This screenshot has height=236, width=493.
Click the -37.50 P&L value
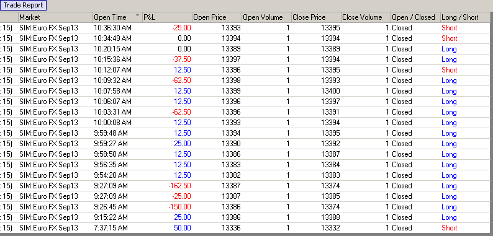click(x=181, y=59)
